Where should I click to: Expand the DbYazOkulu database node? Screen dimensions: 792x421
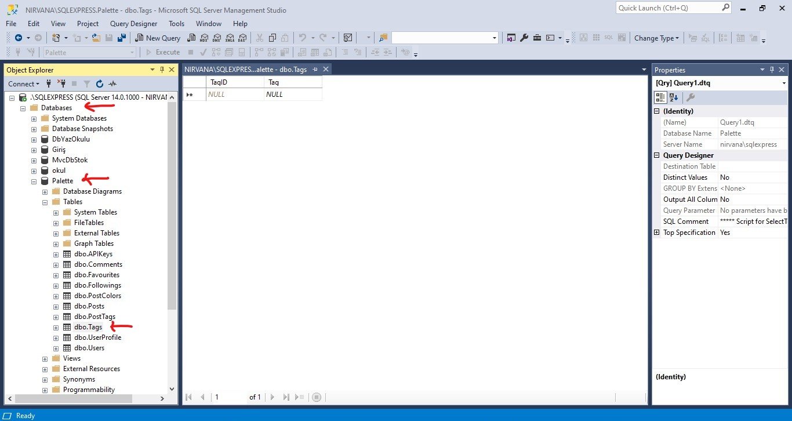(x=34, y=139)
